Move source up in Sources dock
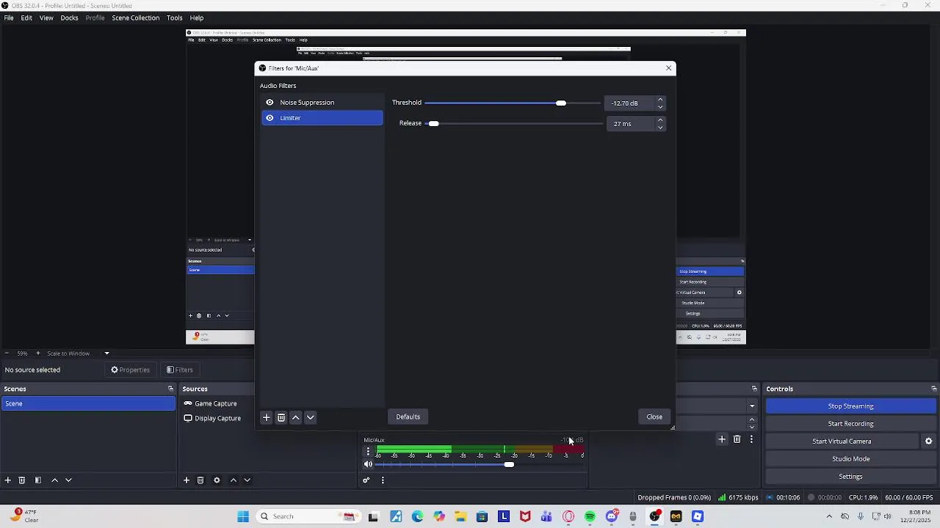940x528 pixels. pyautogui.click(x=234, y=480)
